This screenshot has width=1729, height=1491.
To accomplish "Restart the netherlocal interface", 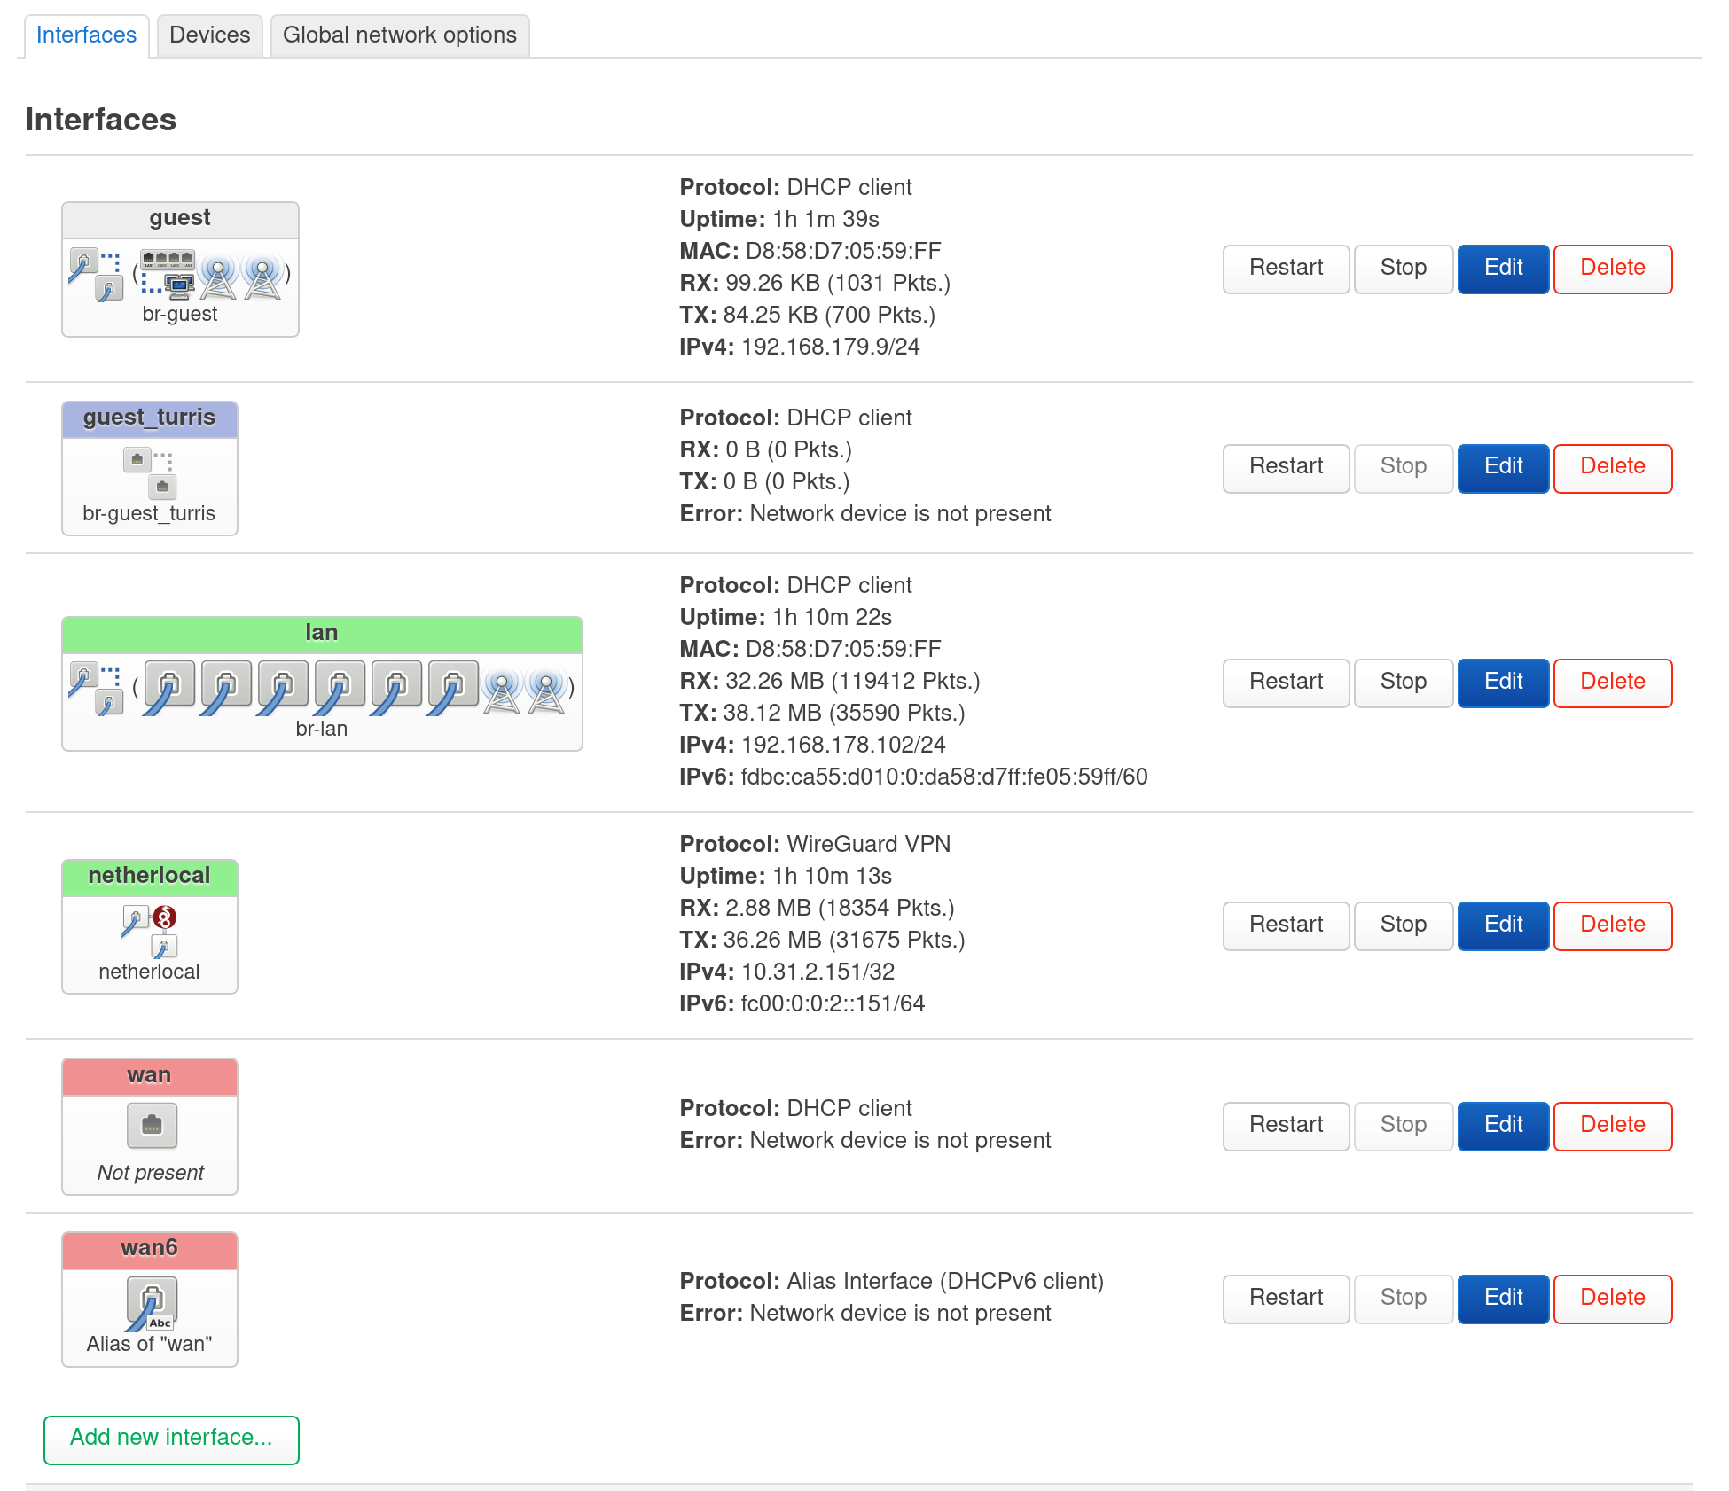I will 1286,925.
